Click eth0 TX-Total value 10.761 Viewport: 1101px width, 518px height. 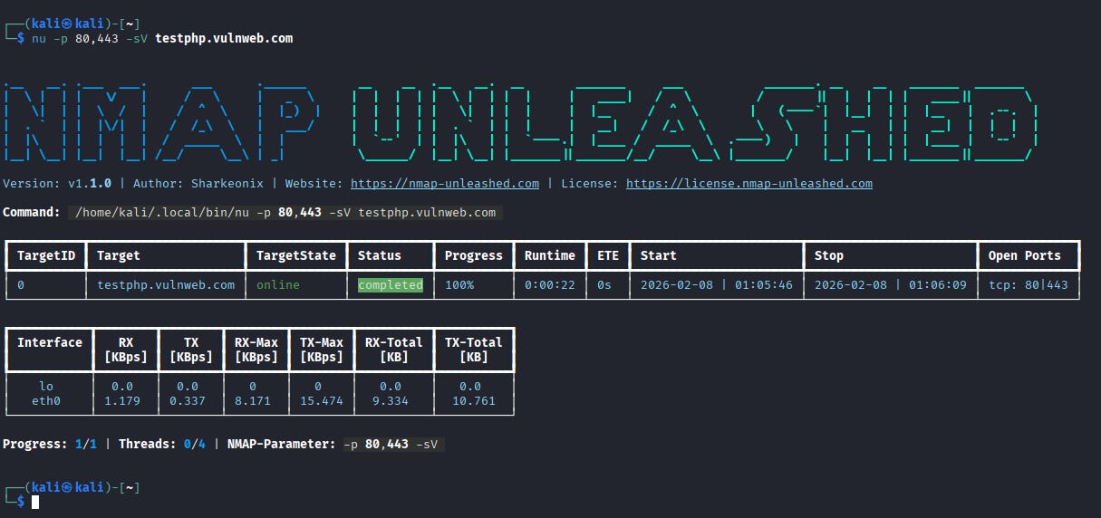click(x=474, y=400)
